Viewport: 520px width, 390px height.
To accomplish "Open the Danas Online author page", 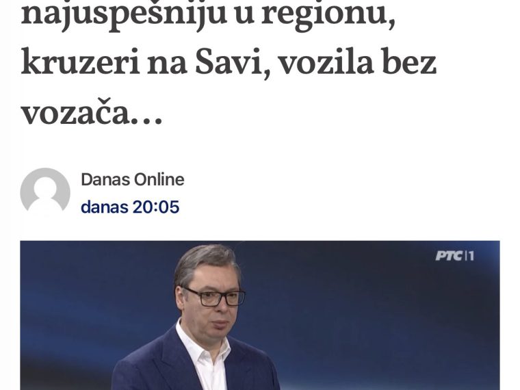I will 133,180.
